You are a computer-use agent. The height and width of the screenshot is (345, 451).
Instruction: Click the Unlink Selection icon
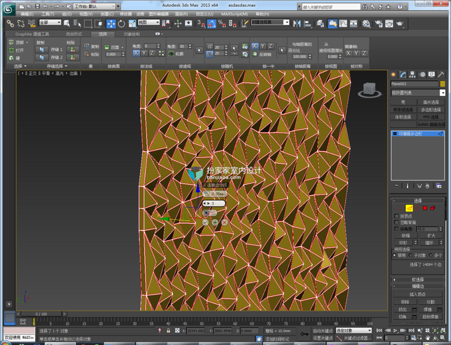[21, 24]
